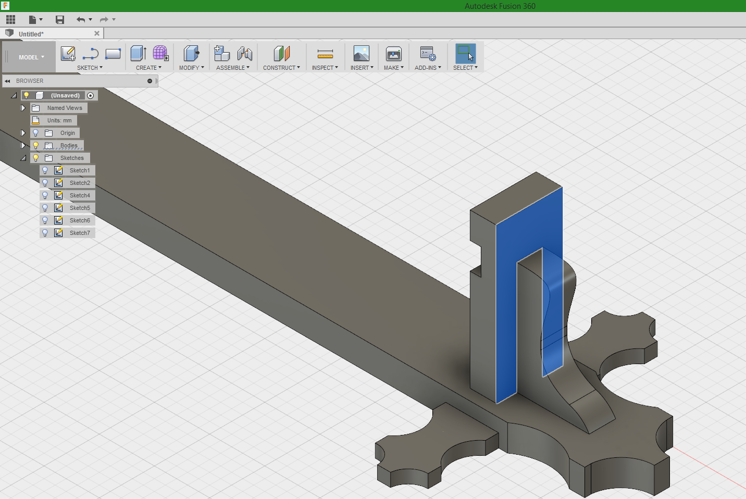
Task: Show Sketch5 with its light bulb
Action: [45, 208]
